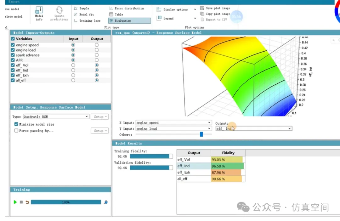Open the Output variable dropdown

[x=253, y=128]
